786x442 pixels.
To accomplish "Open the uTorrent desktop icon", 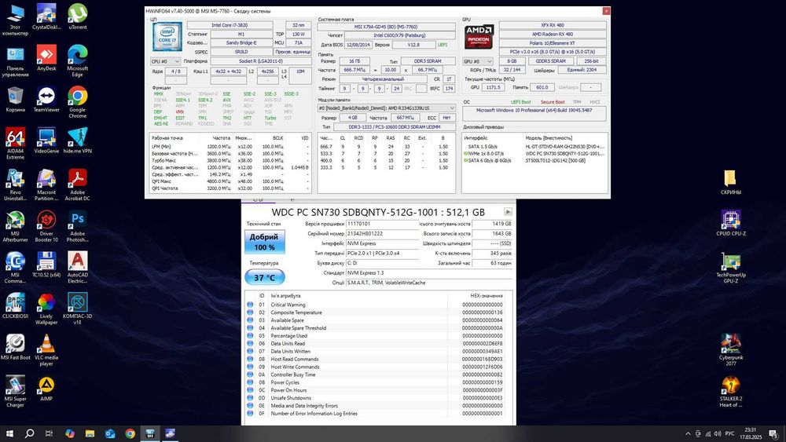I will click(x=77, y=17).
